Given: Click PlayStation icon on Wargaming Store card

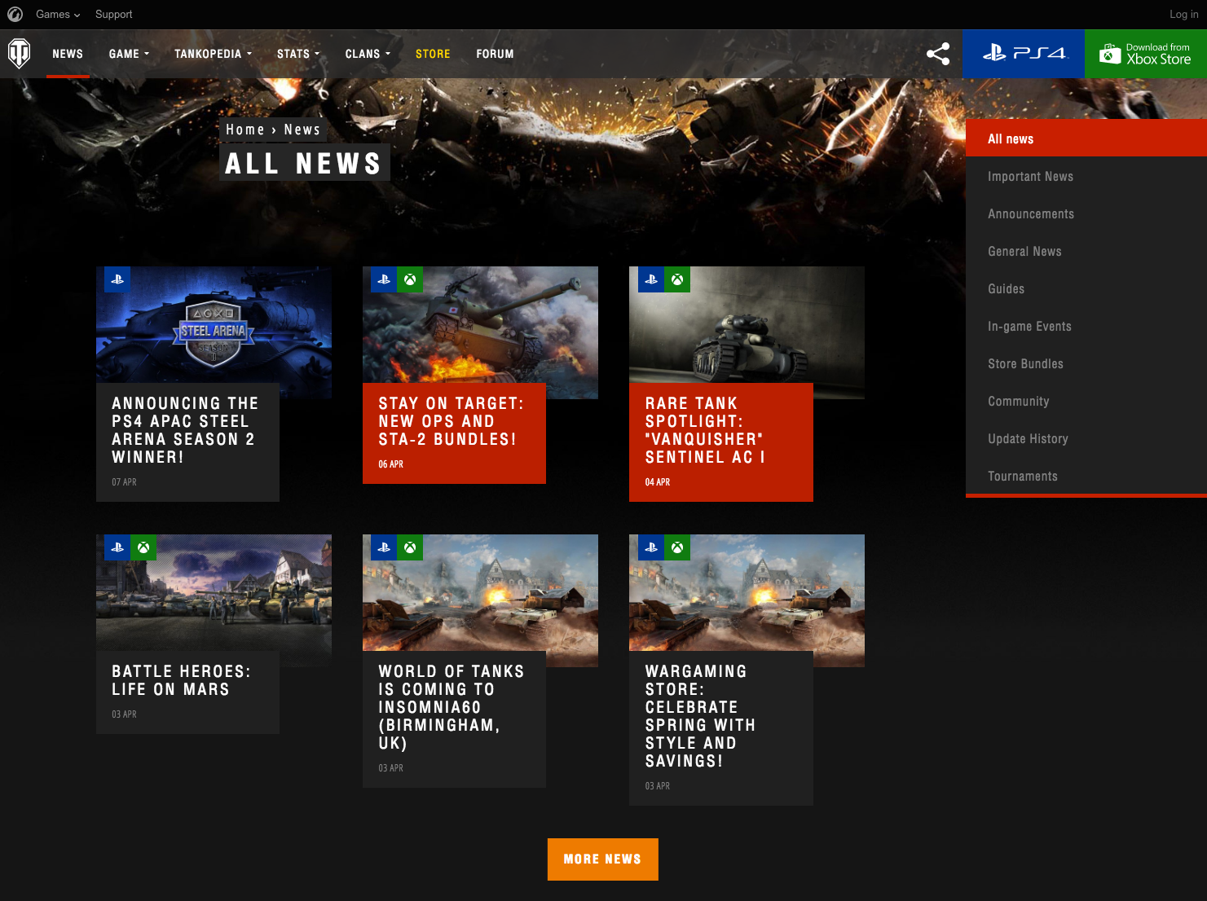Looking at the screenshot, I should tap(651, 547).
